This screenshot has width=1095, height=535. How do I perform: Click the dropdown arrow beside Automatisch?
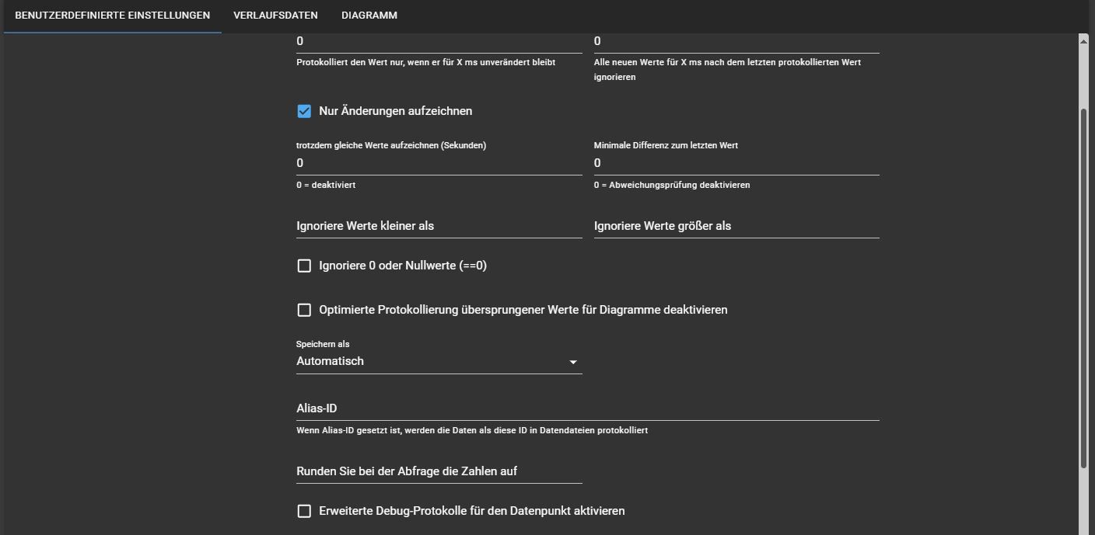click(573, 362)
